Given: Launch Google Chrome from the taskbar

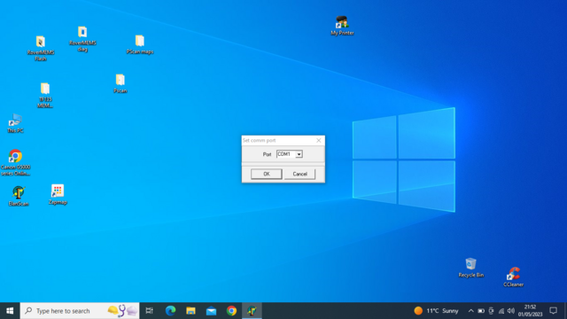Looking at the screenshot, I should (x=232, y=311).
